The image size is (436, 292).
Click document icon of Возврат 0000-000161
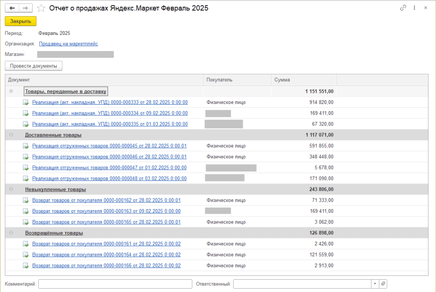click(x=26, y=244)
